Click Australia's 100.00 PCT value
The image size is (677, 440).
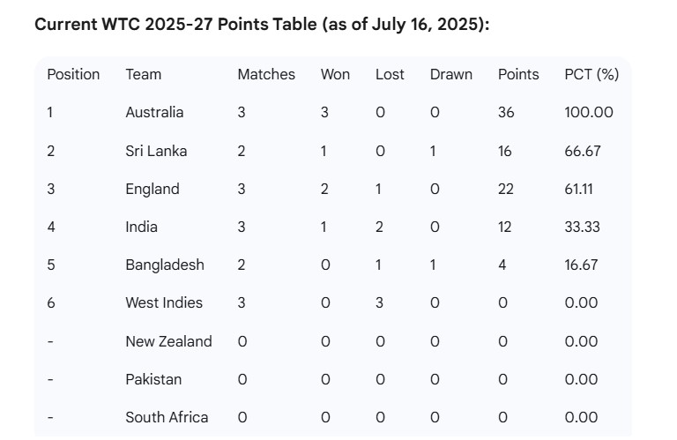tap(589, 112)
